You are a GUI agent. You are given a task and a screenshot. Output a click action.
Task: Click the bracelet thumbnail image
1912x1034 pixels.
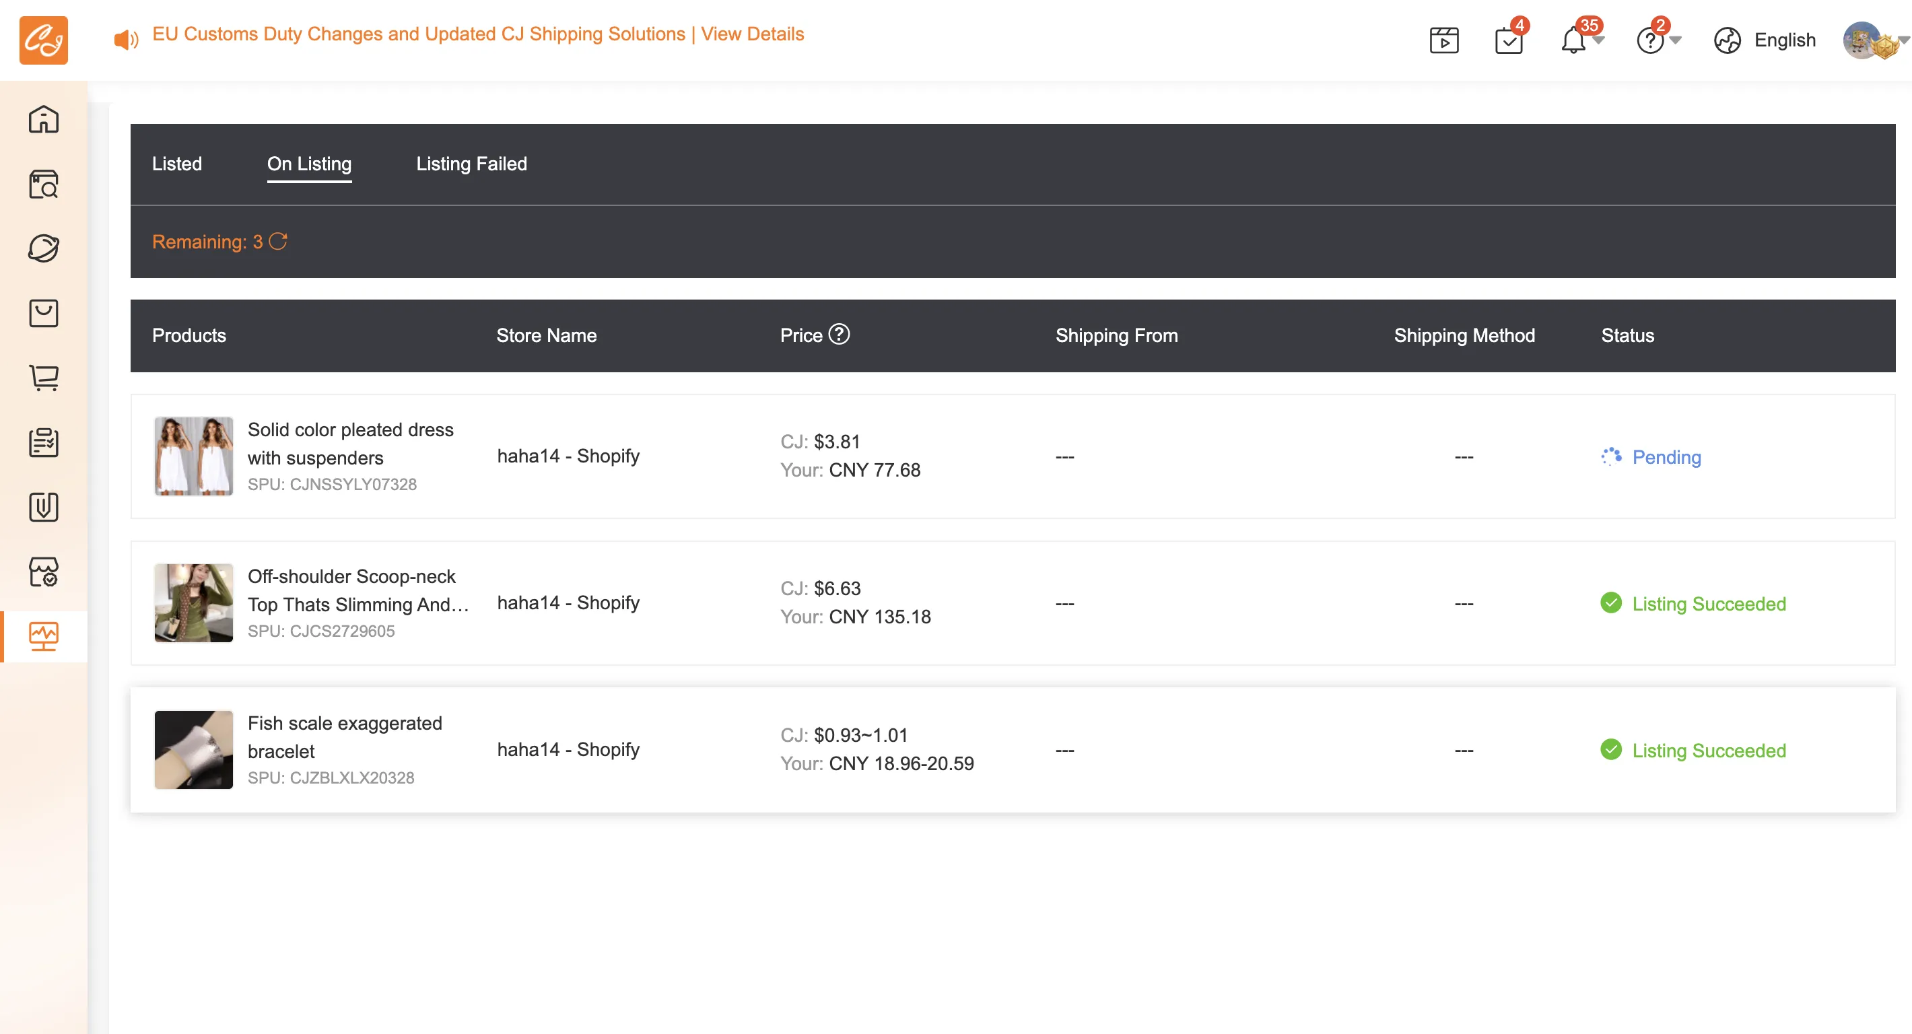click(193, 750)
